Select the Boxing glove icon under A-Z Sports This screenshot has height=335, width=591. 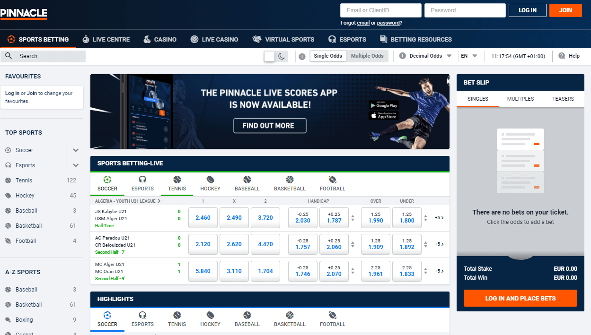coord(8,319)
